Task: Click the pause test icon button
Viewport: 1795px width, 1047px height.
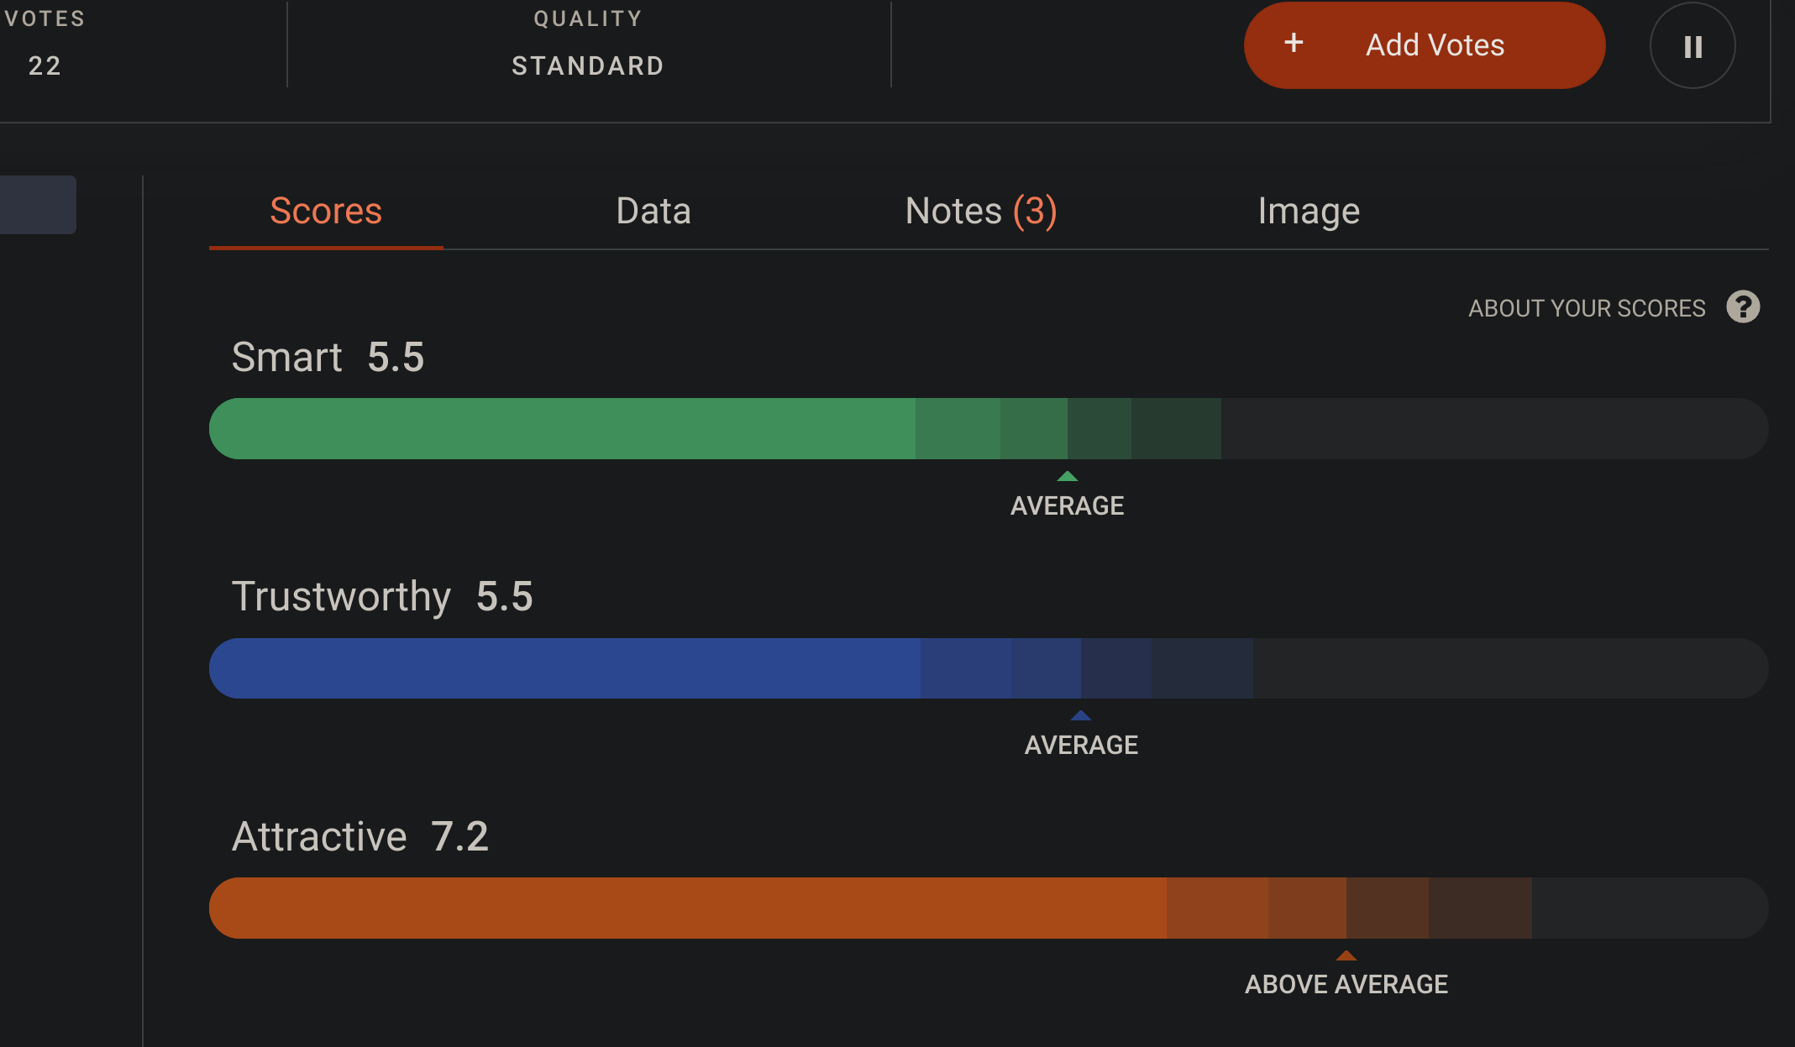Action: coord(1692,46)
